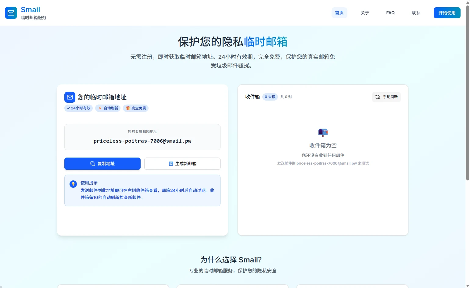Select the priceless-poitras-7006@smail.pw address field
The height and width of the screenshot is (288, 470).
coord(142,141)
